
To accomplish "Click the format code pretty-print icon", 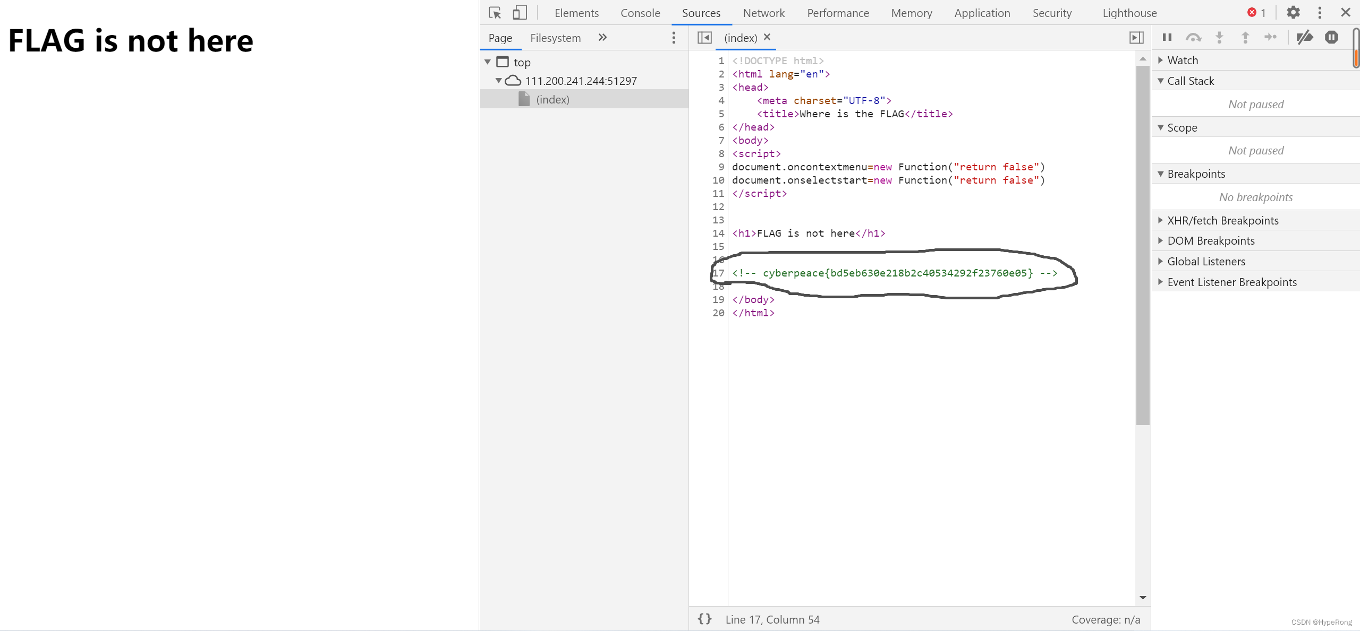I will 706,619.
